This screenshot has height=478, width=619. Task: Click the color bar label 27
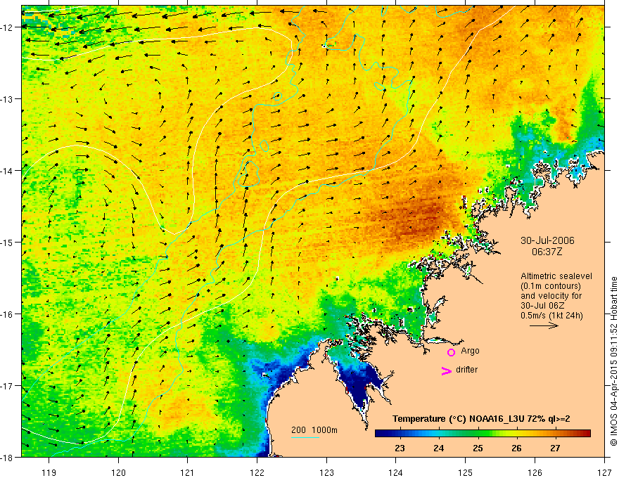tap(555, 448)
